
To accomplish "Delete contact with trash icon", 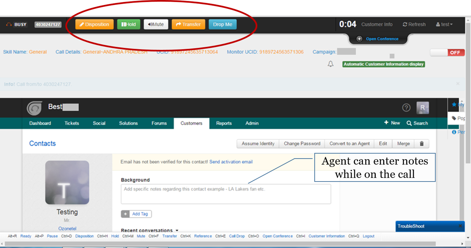I will pos(422,144).
